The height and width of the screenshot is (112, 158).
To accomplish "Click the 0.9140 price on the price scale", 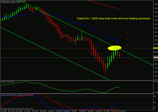I will [x=156, y=76].
